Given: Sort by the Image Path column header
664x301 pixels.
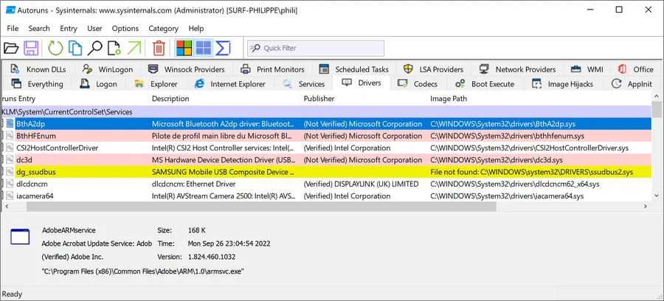Looking at the screenshot, I should coord(539,99).
